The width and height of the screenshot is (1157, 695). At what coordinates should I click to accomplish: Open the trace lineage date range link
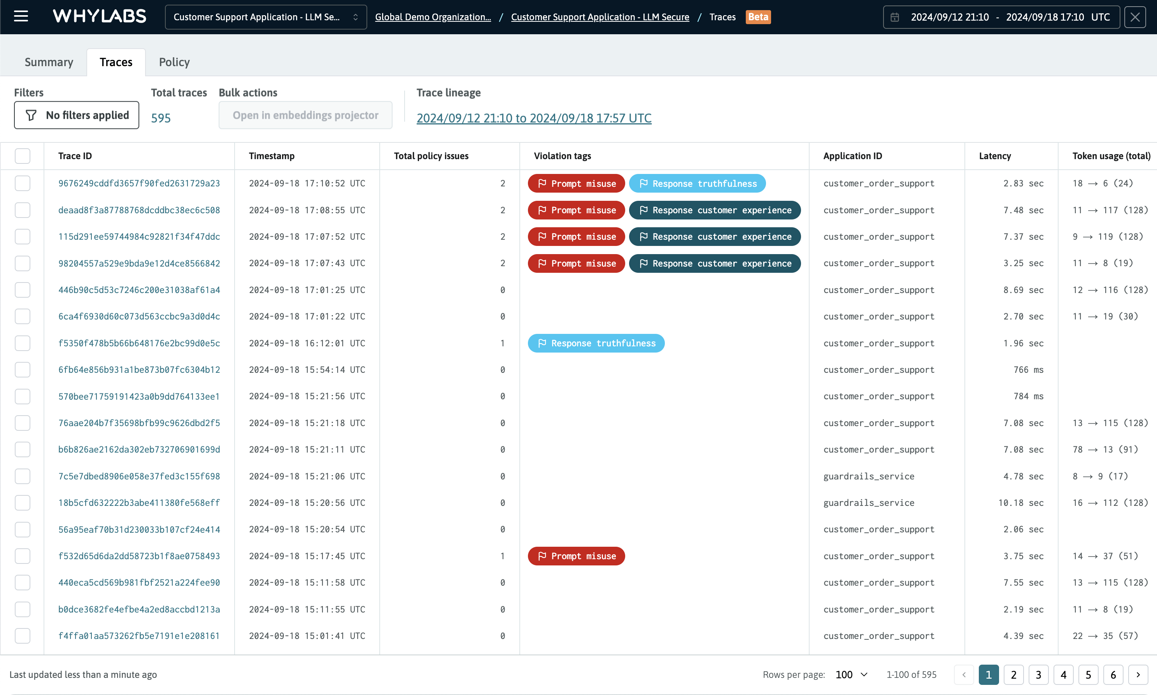click(534, 118)
